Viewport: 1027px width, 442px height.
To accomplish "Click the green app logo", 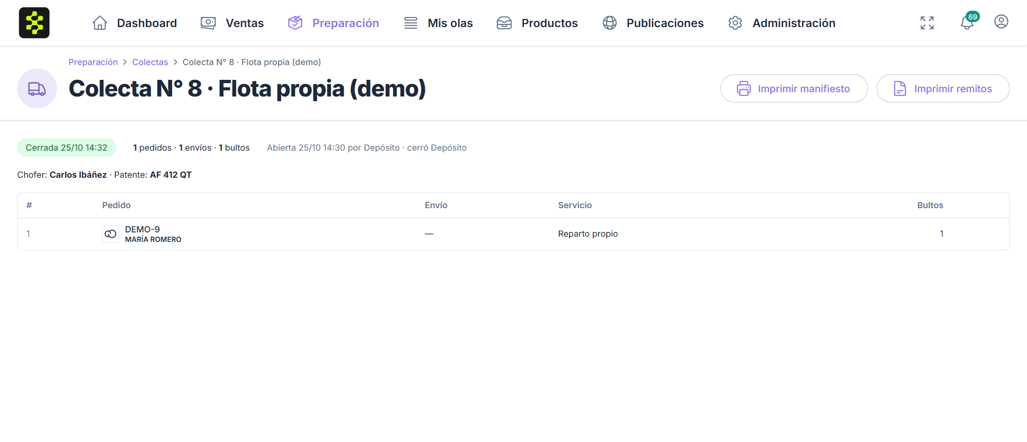I will pos(34,23).
